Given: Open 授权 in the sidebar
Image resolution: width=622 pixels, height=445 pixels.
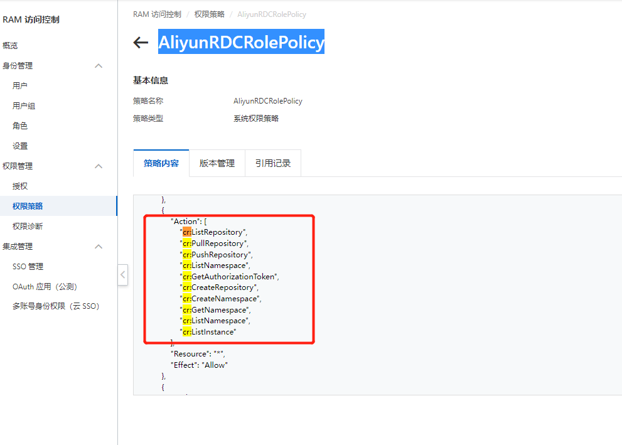Looking at the screenshot, I should point(20,186).
